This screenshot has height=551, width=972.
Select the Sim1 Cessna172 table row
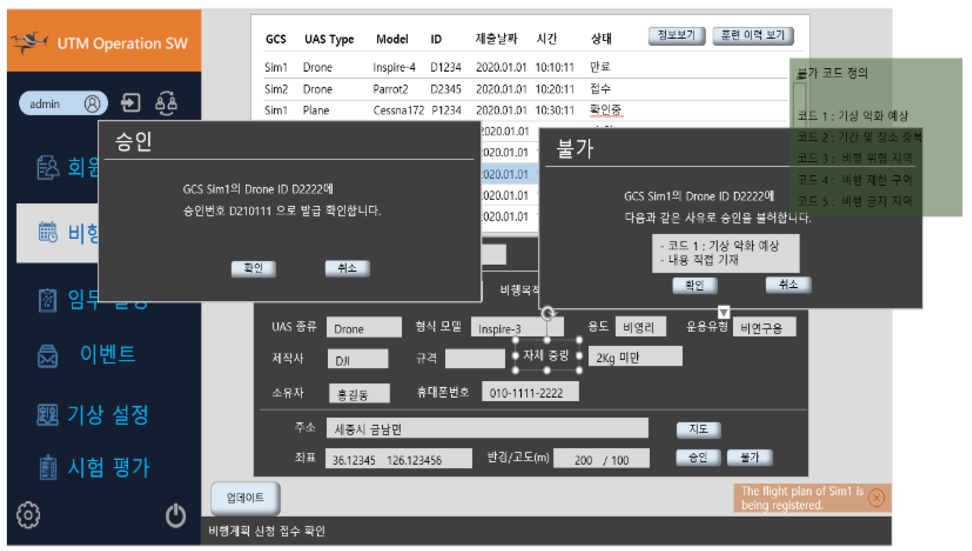click(526, 110)
